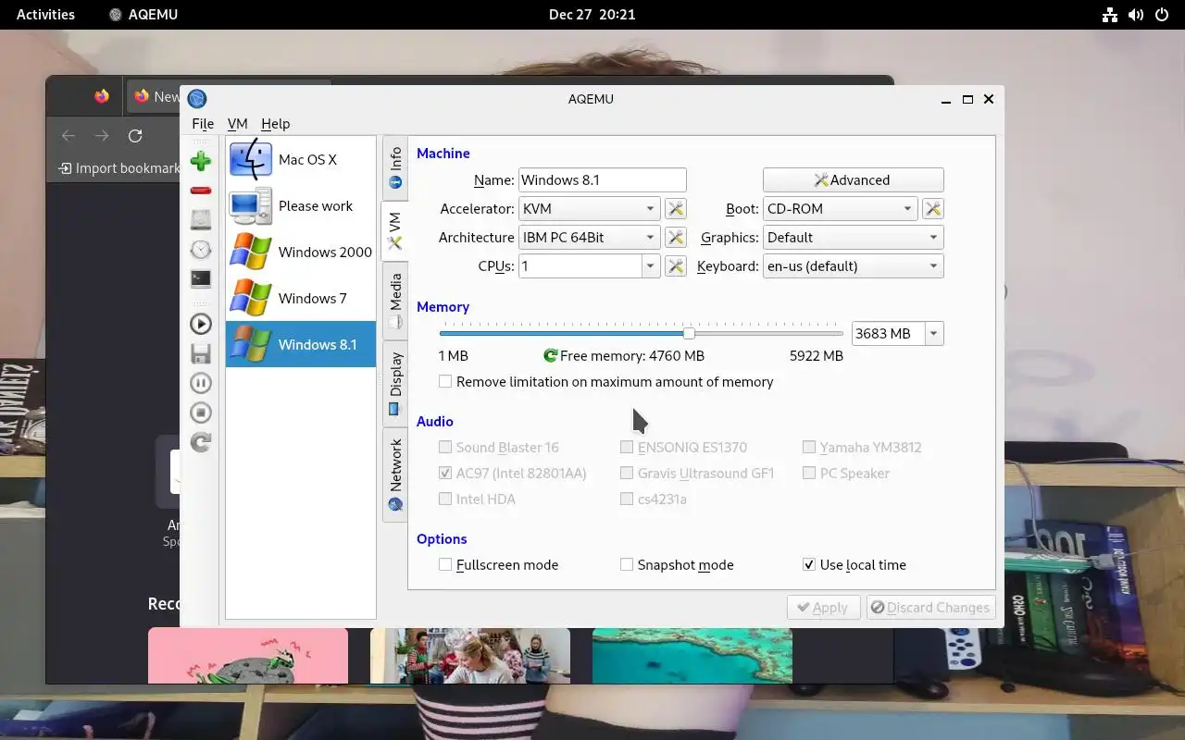Viewport: 1185px width, 740px height.
Task: Open the Boot CD-ROM dropdown
Action: coord(841,209)
